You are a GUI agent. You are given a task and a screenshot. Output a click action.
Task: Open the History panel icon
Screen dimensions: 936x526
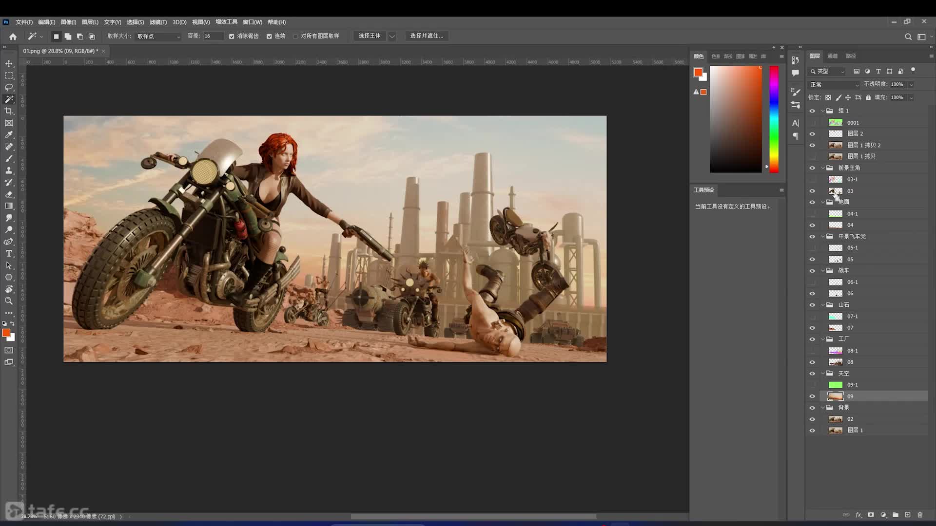796,60
